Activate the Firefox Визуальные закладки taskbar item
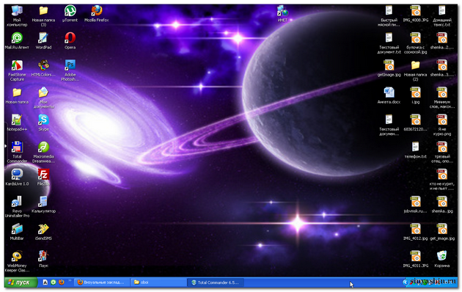The height and width of the screenshot is (292, 462). [x=101, y=282]
